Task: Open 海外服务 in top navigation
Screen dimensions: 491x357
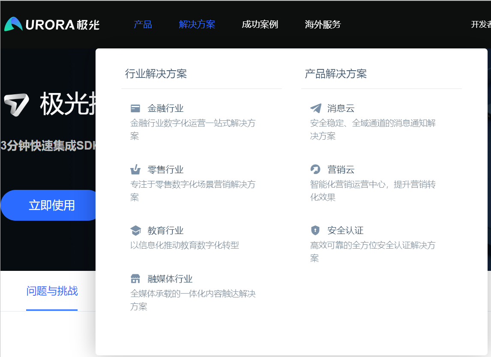Action: pos(323,24)
